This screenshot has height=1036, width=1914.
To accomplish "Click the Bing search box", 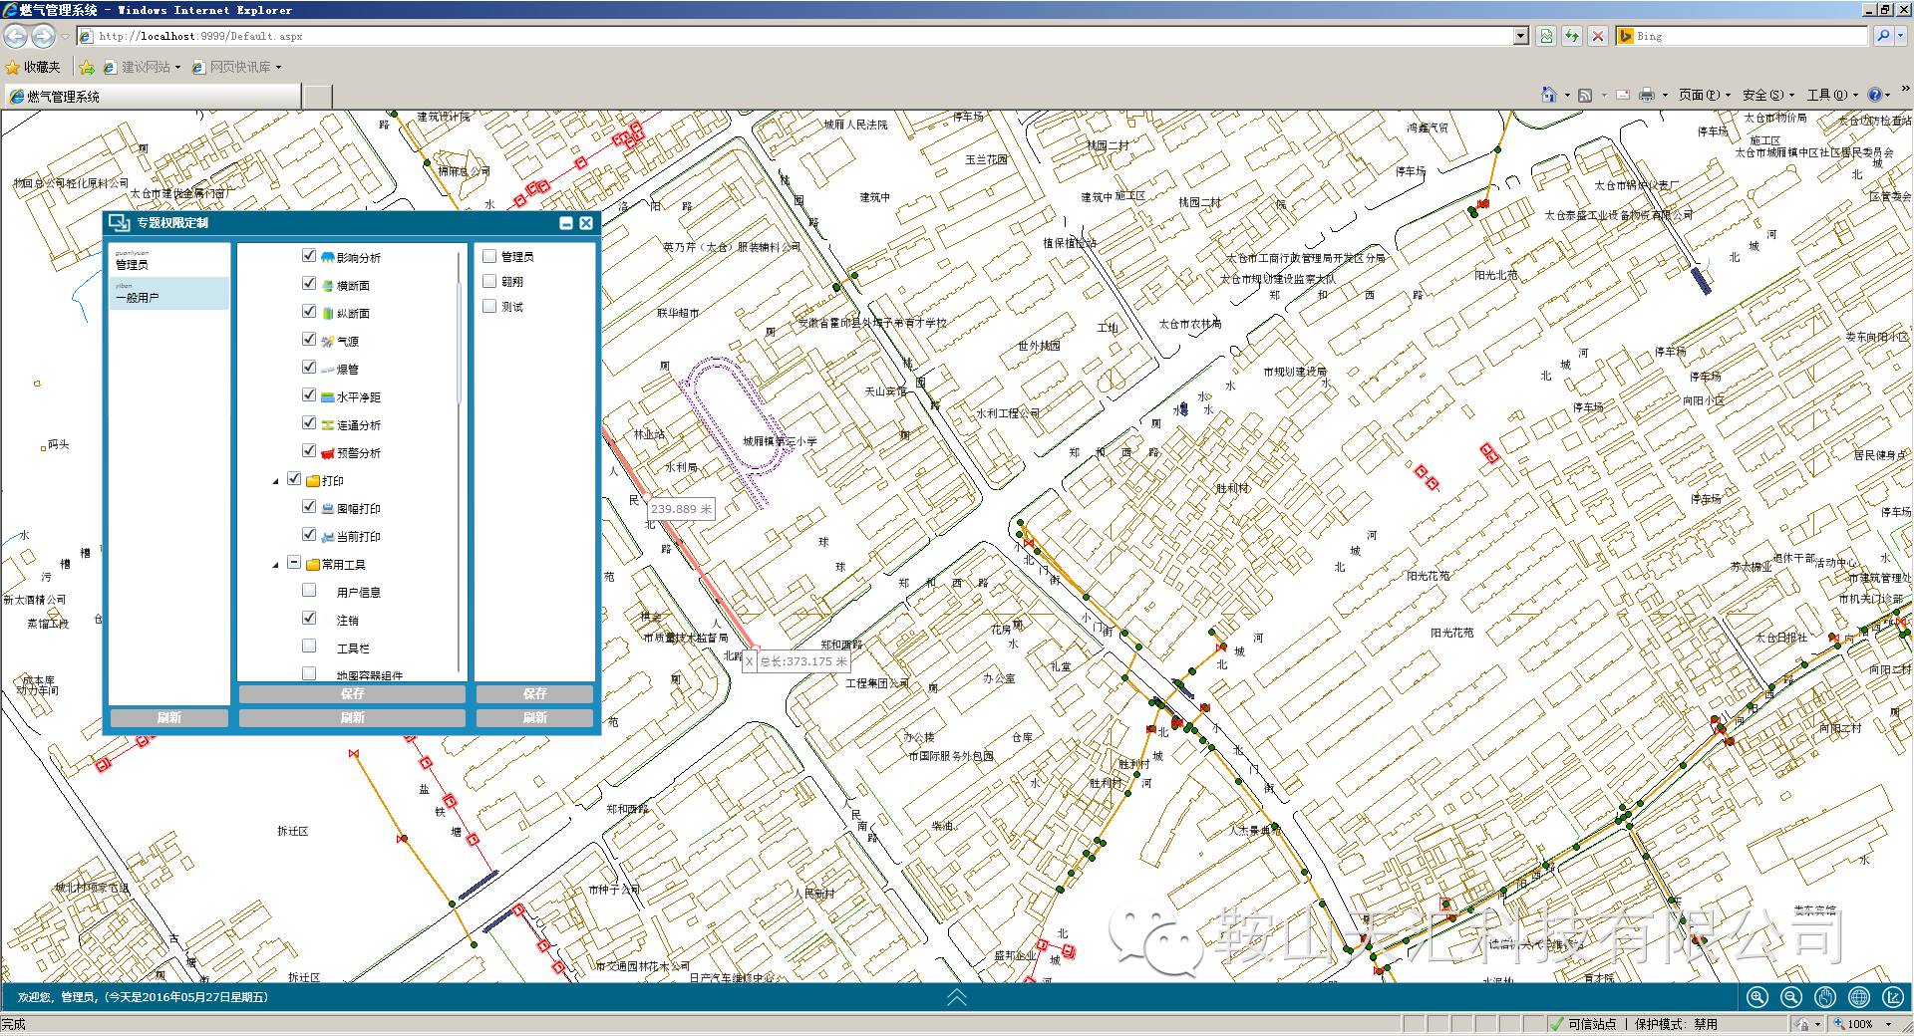I will pyautogui.click(x=1749, y=36).
